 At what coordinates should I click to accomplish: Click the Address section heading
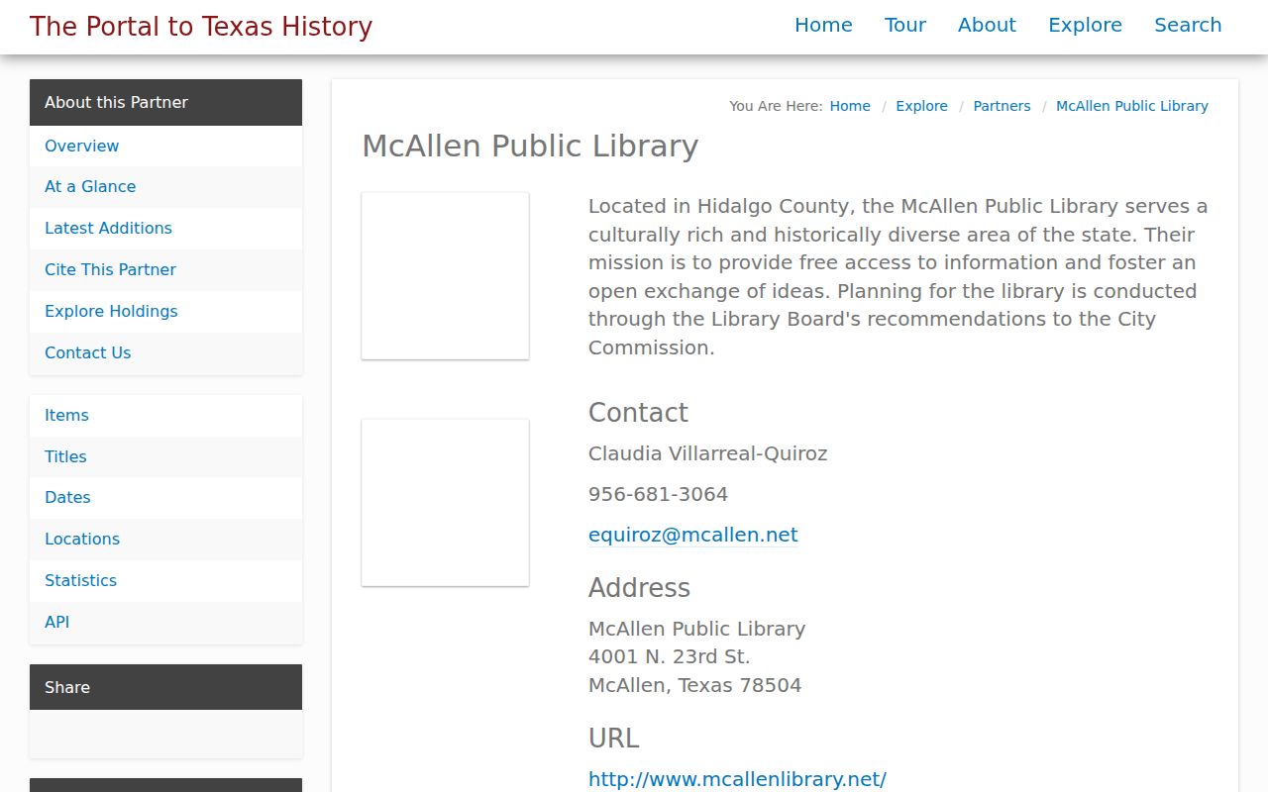639,588
